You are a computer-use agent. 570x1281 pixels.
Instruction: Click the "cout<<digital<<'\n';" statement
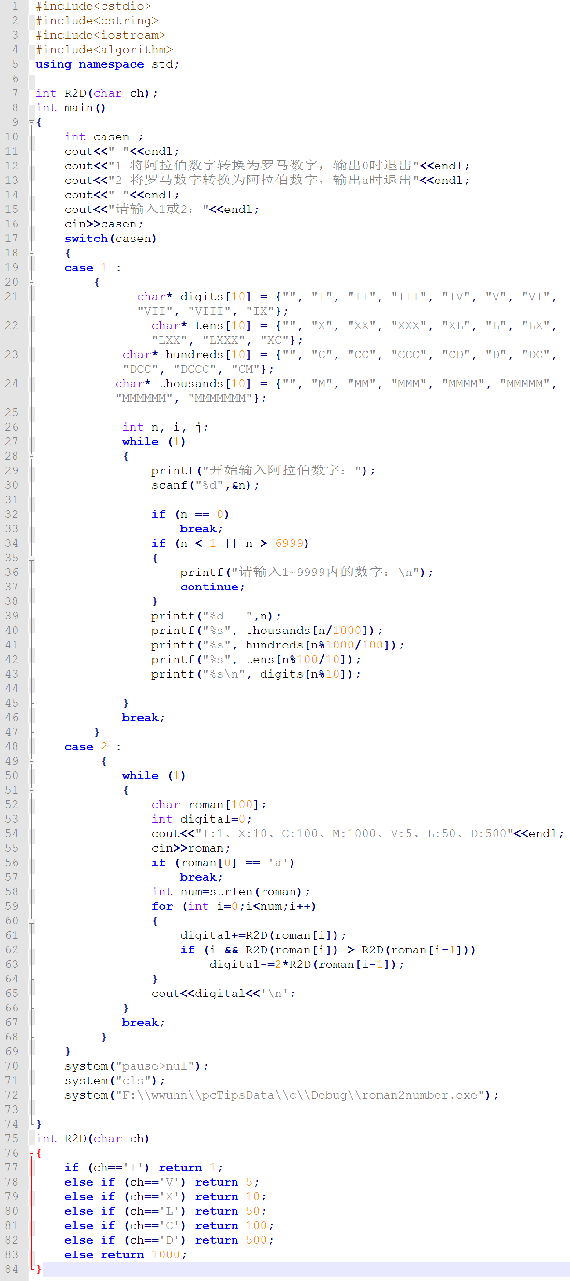point(223,994)
